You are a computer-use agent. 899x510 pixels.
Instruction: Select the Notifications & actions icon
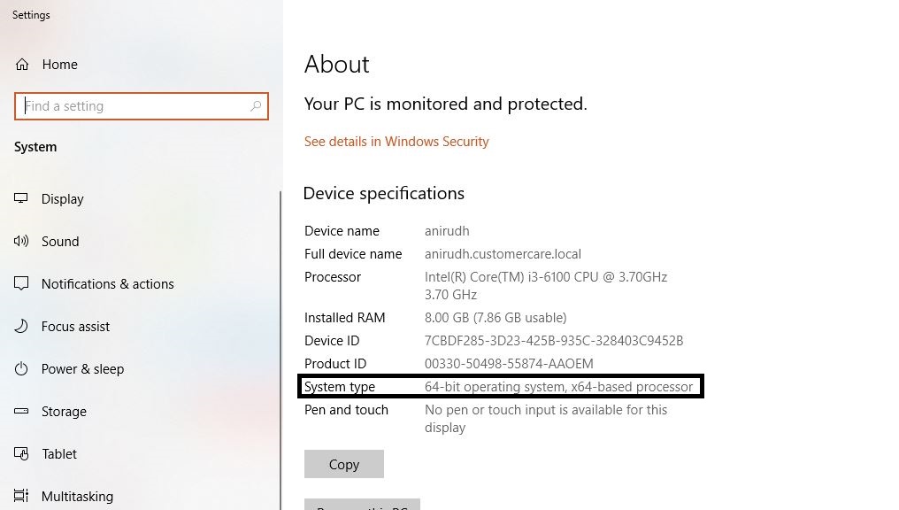point(21,283)
